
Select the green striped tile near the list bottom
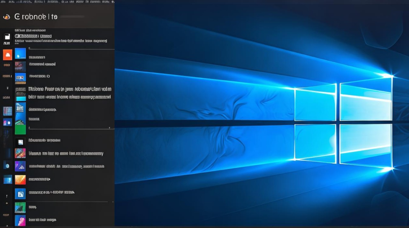click(x=20, y=207)
